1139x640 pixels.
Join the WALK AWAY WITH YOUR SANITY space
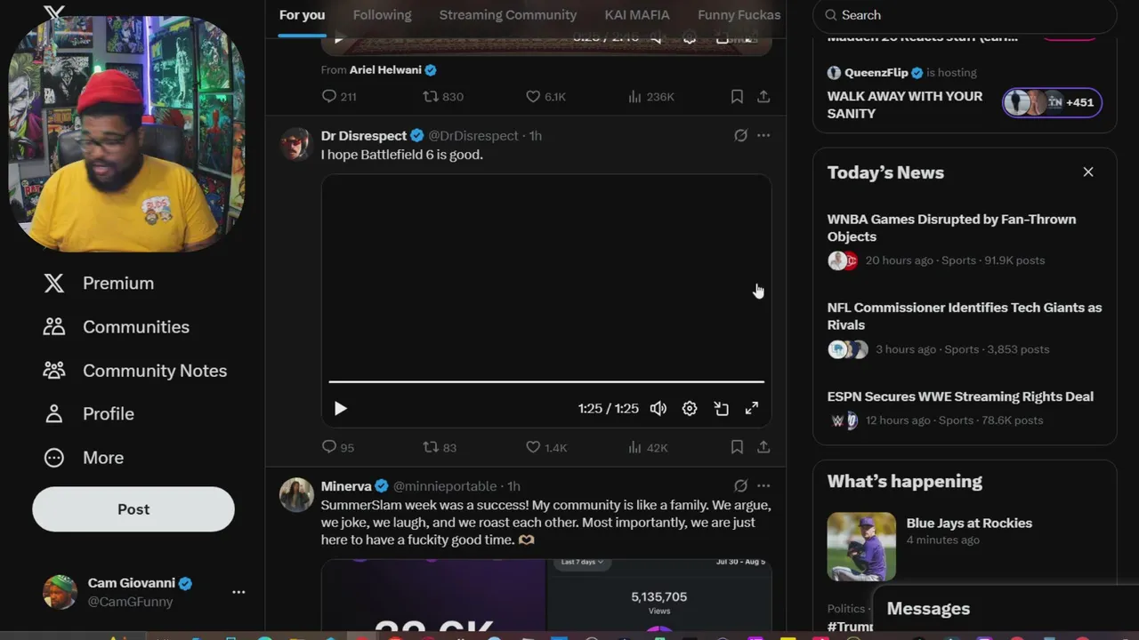[x=905, y=105]
